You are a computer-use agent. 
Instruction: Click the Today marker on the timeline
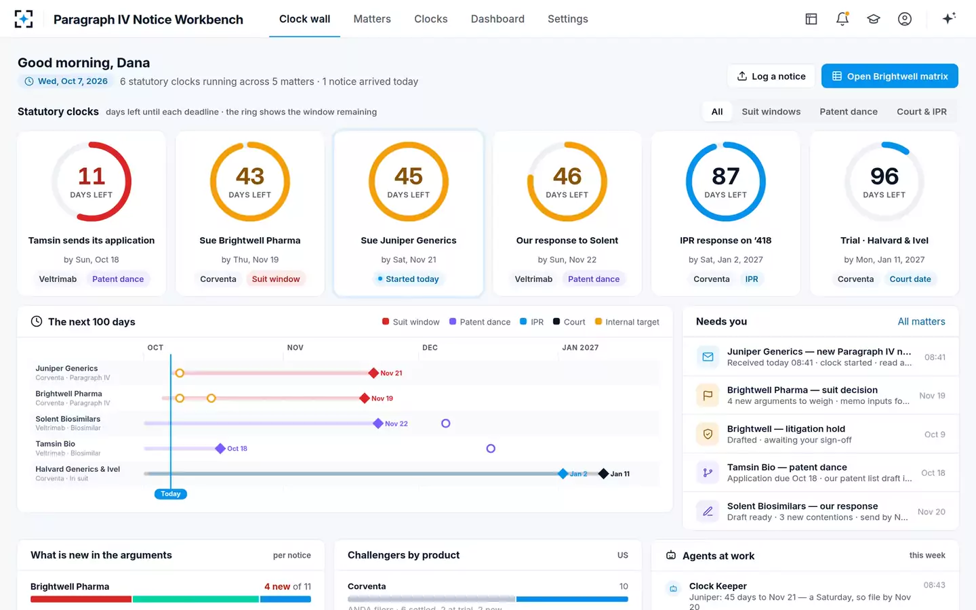[x=171, y=494]
